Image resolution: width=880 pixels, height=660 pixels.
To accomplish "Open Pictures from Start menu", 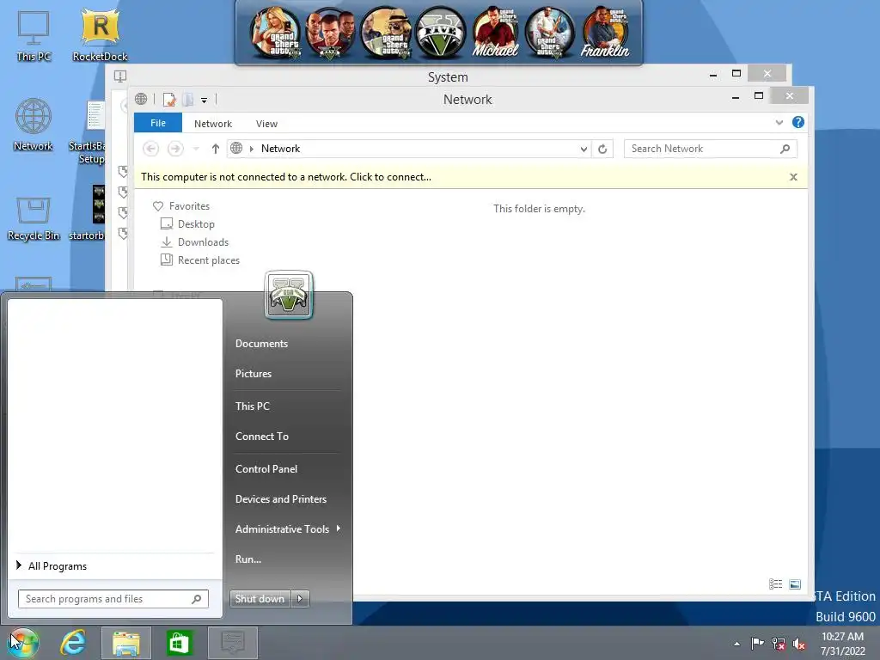I will tap(254, 374).
